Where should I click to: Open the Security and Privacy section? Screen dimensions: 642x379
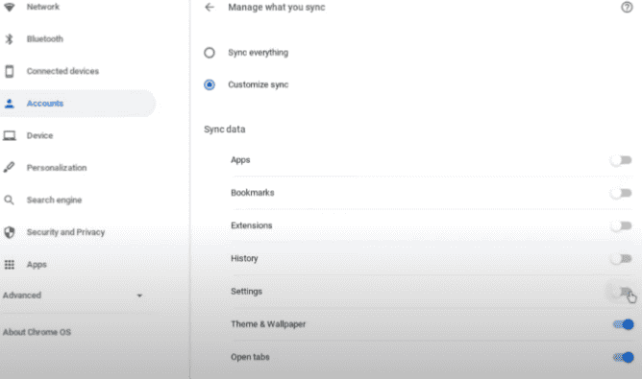[65, 232]
